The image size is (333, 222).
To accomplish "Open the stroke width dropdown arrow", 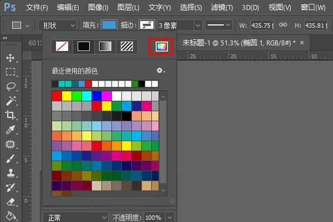I will tap(198, 26).
